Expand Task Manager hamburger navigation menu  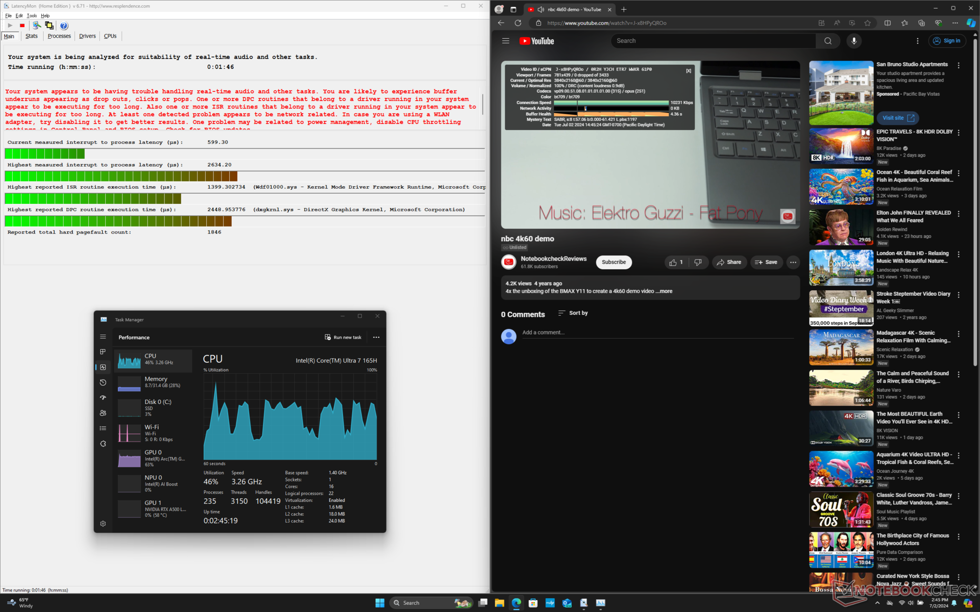[x=103, y=337]
